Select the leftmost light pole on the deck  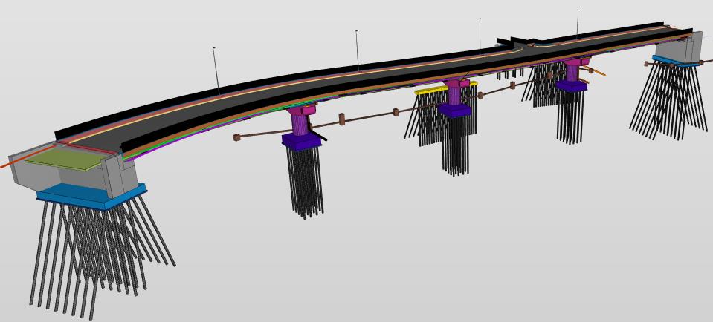point(216,71)
